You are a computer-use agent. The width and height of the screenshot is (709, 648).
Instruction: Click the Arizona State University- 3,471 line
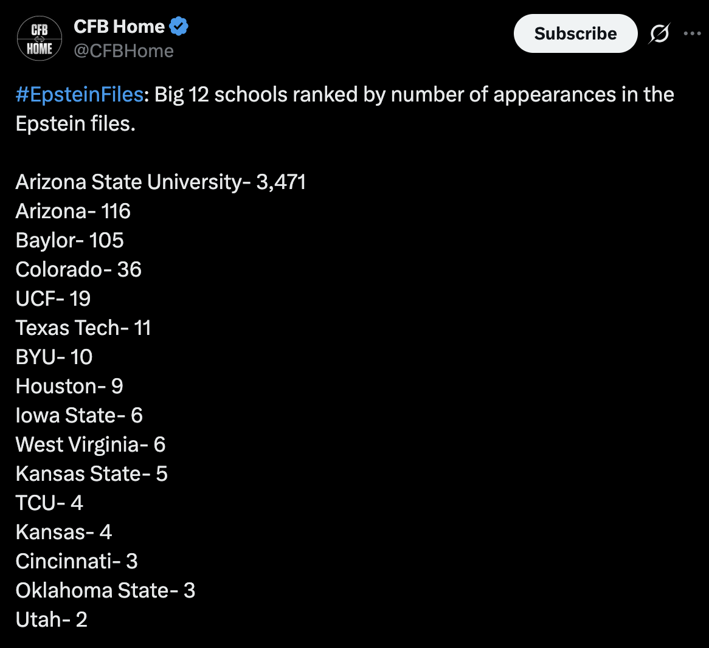click(161, 182)
